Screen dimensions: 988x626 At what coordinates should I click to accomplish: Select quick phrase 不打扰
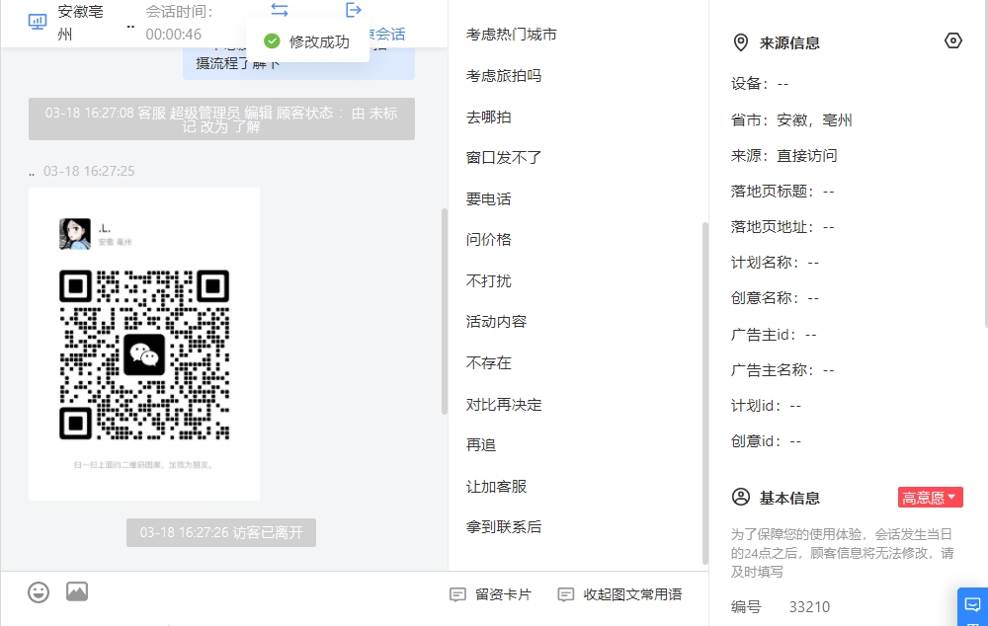[488, 280]
